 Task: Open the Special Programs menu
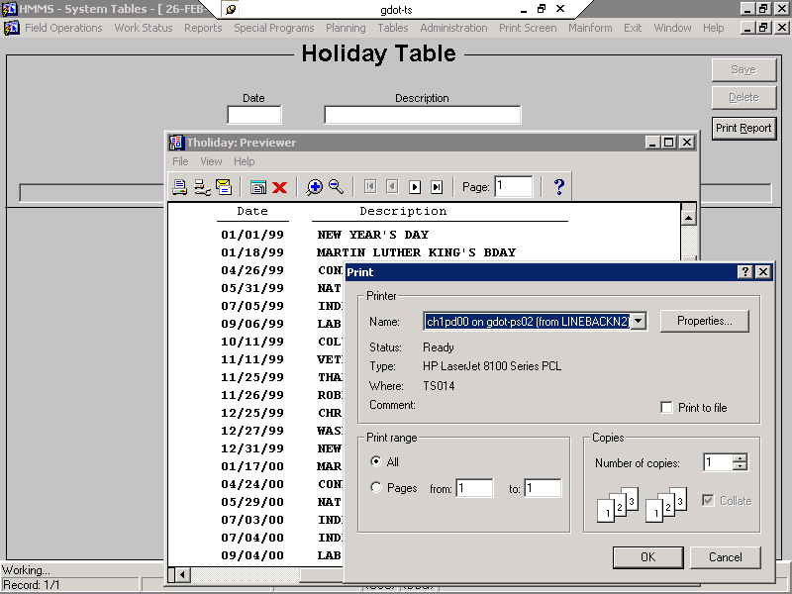click(274, 28)
